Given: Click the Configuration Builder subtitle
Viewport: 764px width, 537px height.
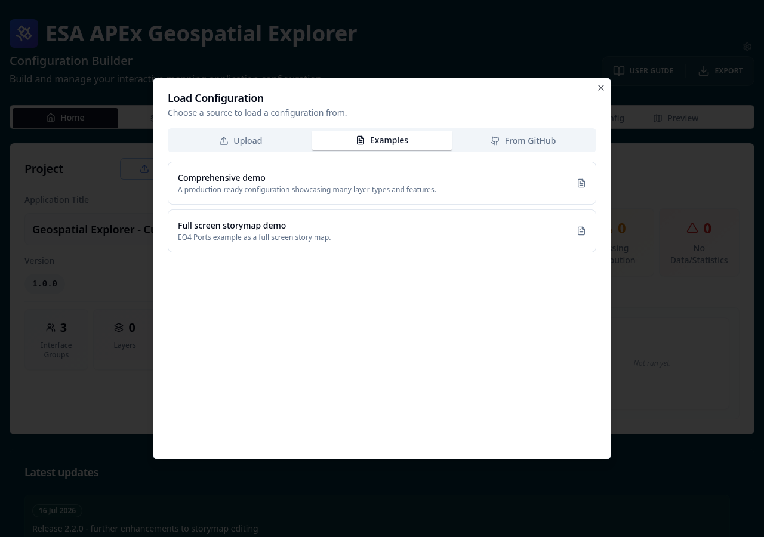Looking at the screenshot, I should [x=71, y=61].
